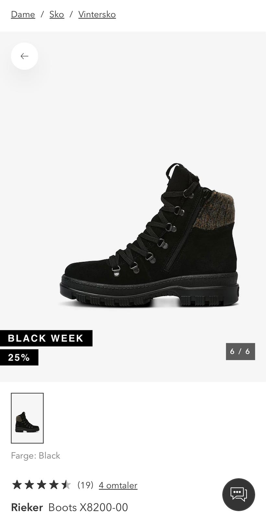Click the first rating star
Image resolution: width=266 pixels, height=519 pixels.
(x=17, y=485)
